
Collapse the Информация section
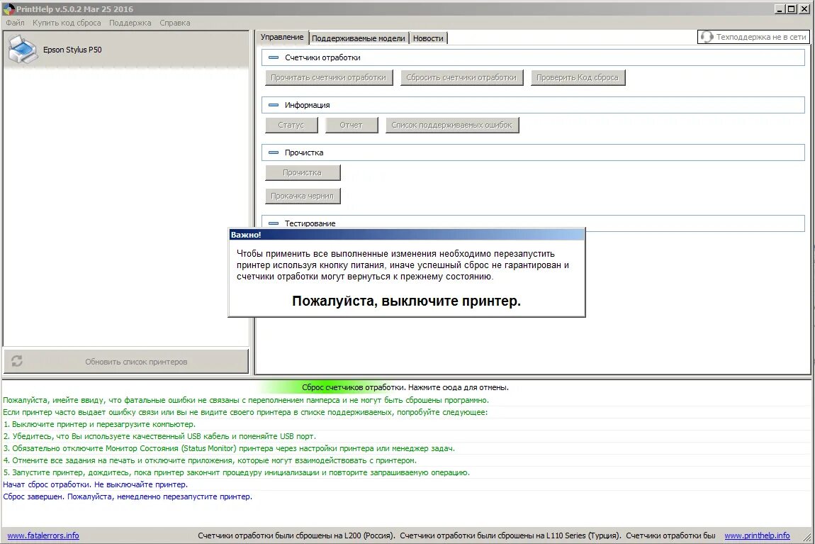274,105
